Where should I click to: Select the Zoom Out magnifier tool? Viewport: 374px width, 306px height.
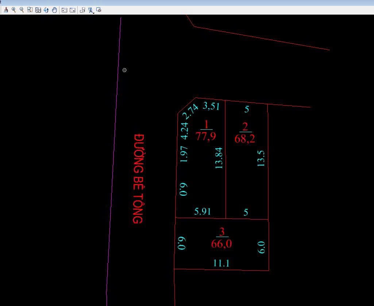(x=22, y=10)
